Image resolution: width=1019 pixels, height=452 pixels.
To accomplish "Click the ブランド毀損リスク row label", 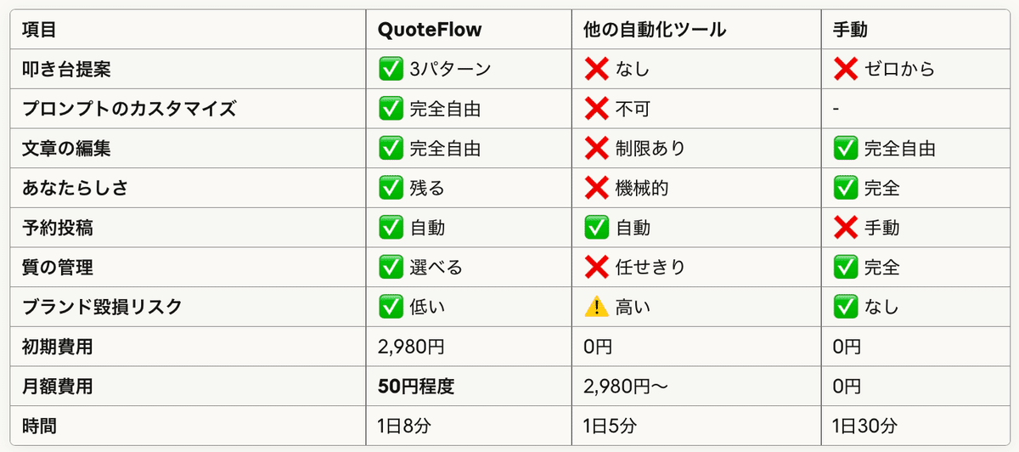I will (102, 307).
